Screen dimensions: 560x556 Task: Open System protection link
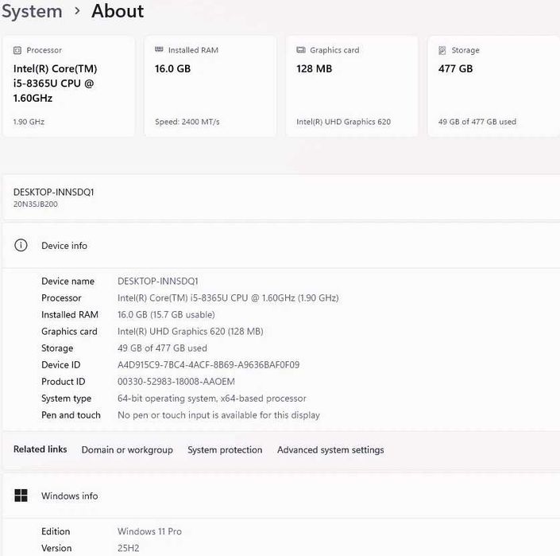pyautogui.click(x=225, y=449)
